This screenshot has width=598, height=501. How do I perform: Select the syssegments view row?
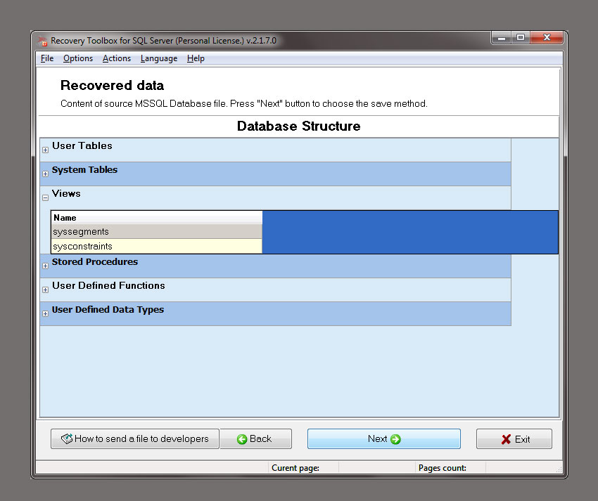(157, 231)
